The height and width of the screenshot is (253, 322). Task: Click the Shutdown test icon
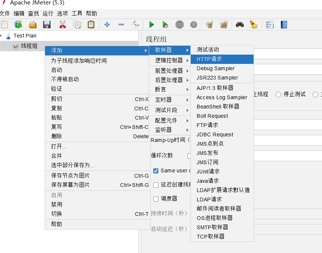[x=193, y=25]
